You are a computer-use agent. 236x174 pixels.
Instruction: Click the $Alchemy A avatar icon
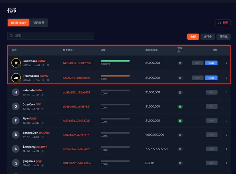pos(16,149)
